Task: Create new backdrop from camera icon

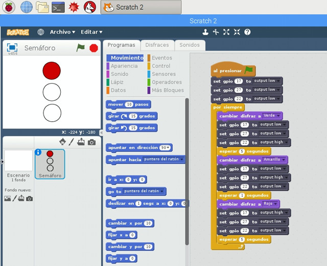Action: 30,199
